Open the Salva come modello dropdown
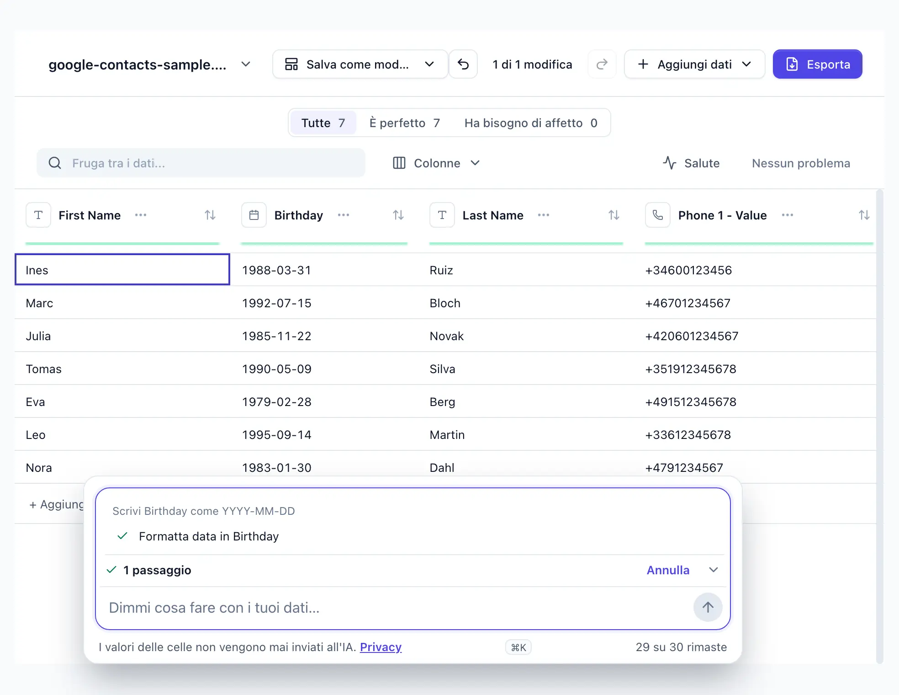Screen dimensions: 899x695 click(360, 64)
